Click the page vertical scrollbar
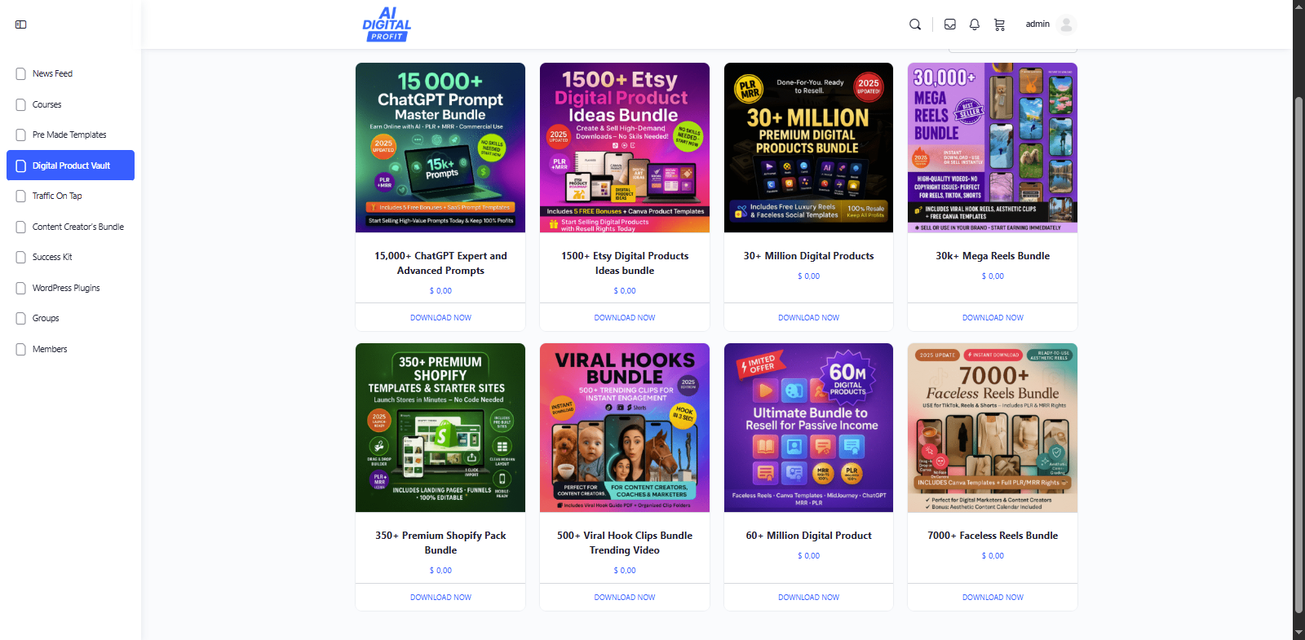Viewport: 1305px width, 640px height. (x=1298, y=320)
